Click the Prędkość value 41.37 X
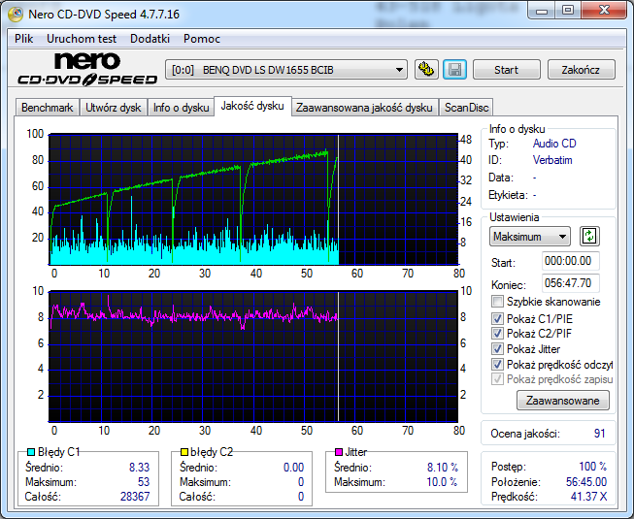 pos(588,497)
